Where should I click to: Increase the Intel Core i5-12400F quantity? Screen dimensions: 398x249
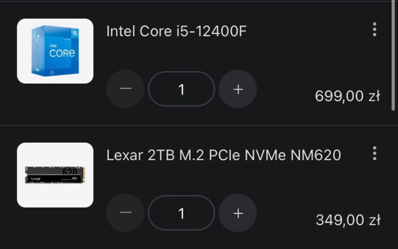click(238, 90)
